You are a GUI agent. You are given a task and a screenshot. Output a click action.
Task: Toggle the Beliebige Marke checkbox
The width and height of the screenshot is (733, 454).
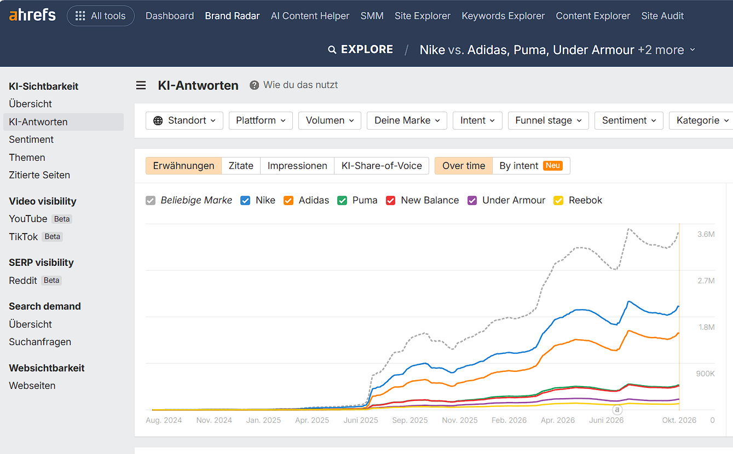point(151,201)
